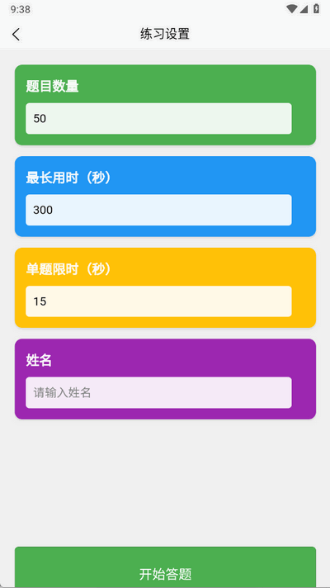
Task: Tap the back arrow icon
Action: click(x=16, y=34)
